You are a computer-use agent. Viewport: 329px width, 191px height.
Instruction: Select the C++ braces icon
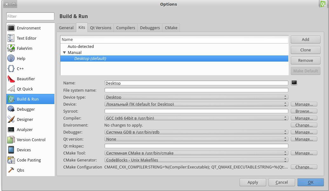(x=11, y=69)
